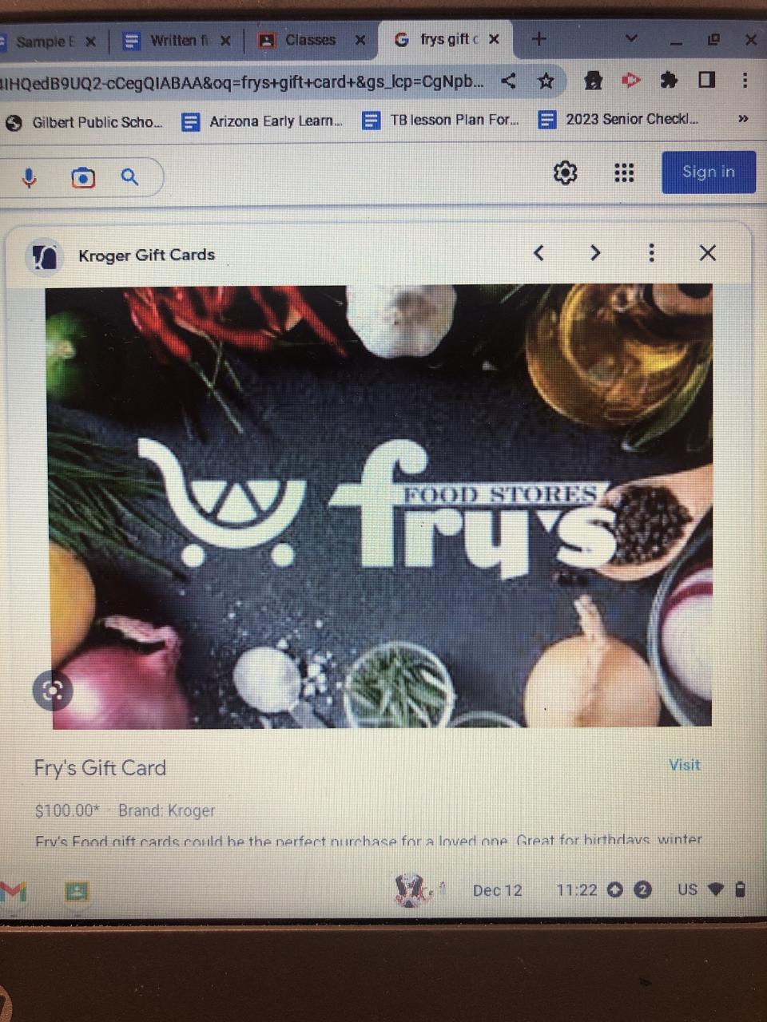Open Google quick settings gear

565,172
